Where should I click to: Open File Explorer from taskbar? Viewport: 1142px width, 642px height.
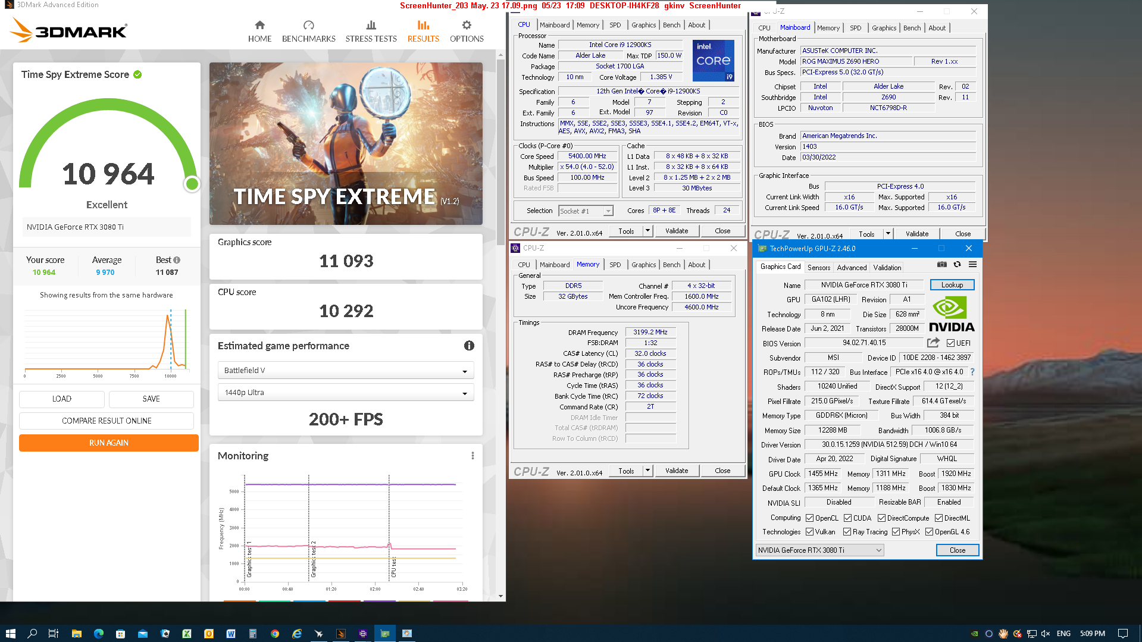coord(76,634)
